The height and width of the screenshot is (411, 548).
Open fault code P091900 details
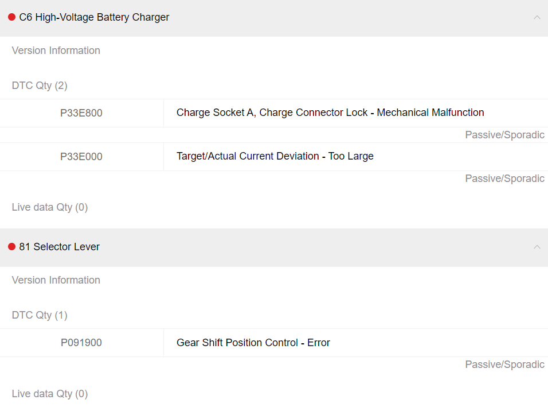tap(81, 342)
